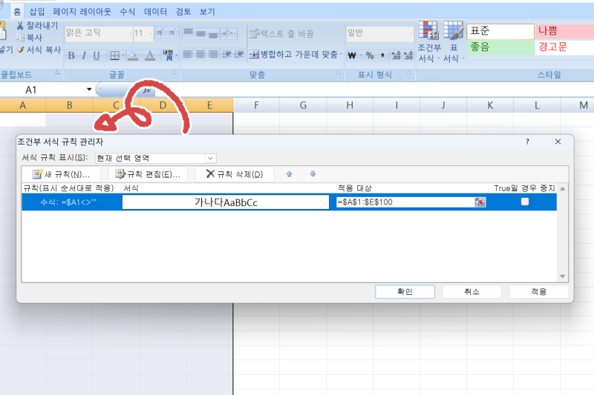Open the font size 11 dropdown
The width and height of the screenshot is (594, 395).
[151, 33]
